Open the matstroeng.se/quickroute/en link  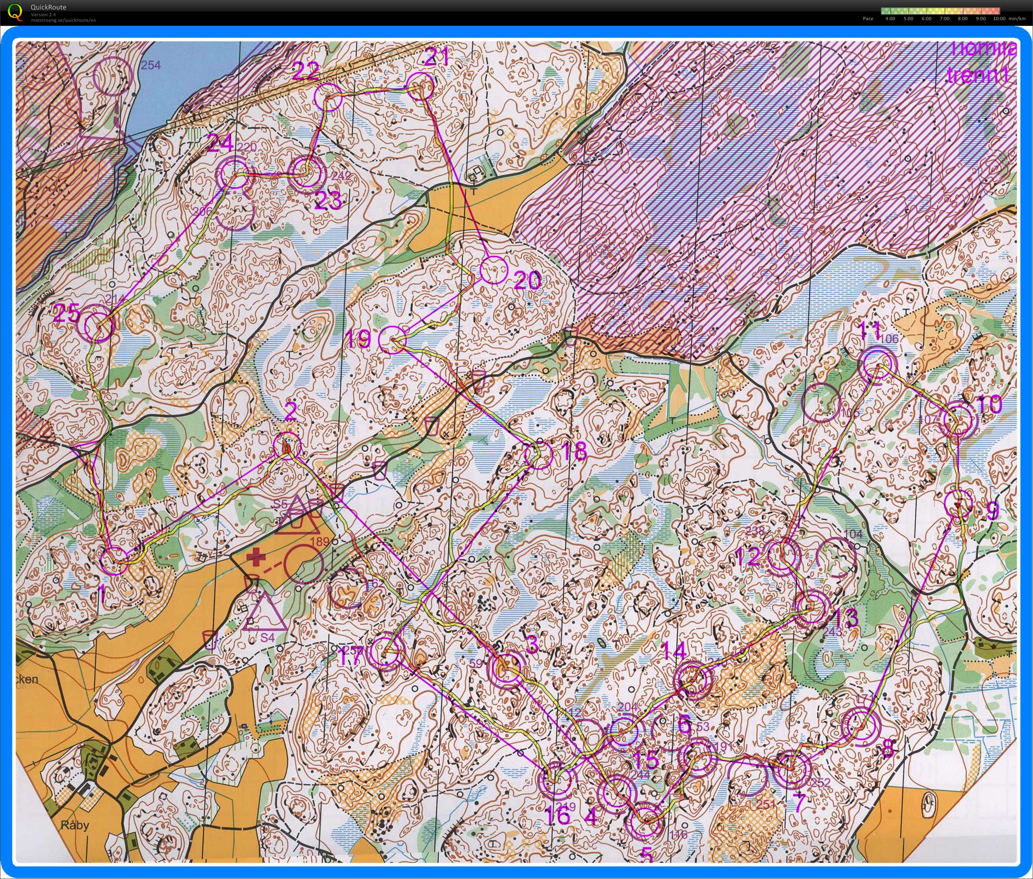pos(63,20)
